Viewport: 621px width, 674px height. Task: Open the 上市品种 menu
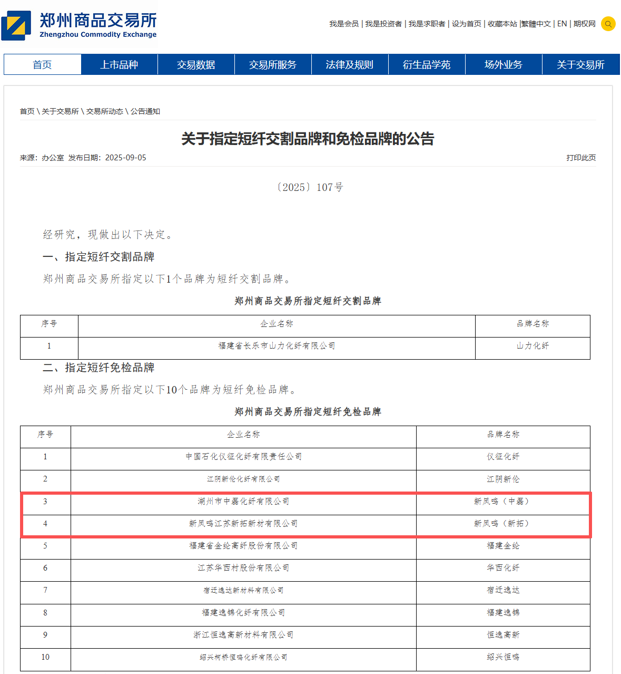119,65
